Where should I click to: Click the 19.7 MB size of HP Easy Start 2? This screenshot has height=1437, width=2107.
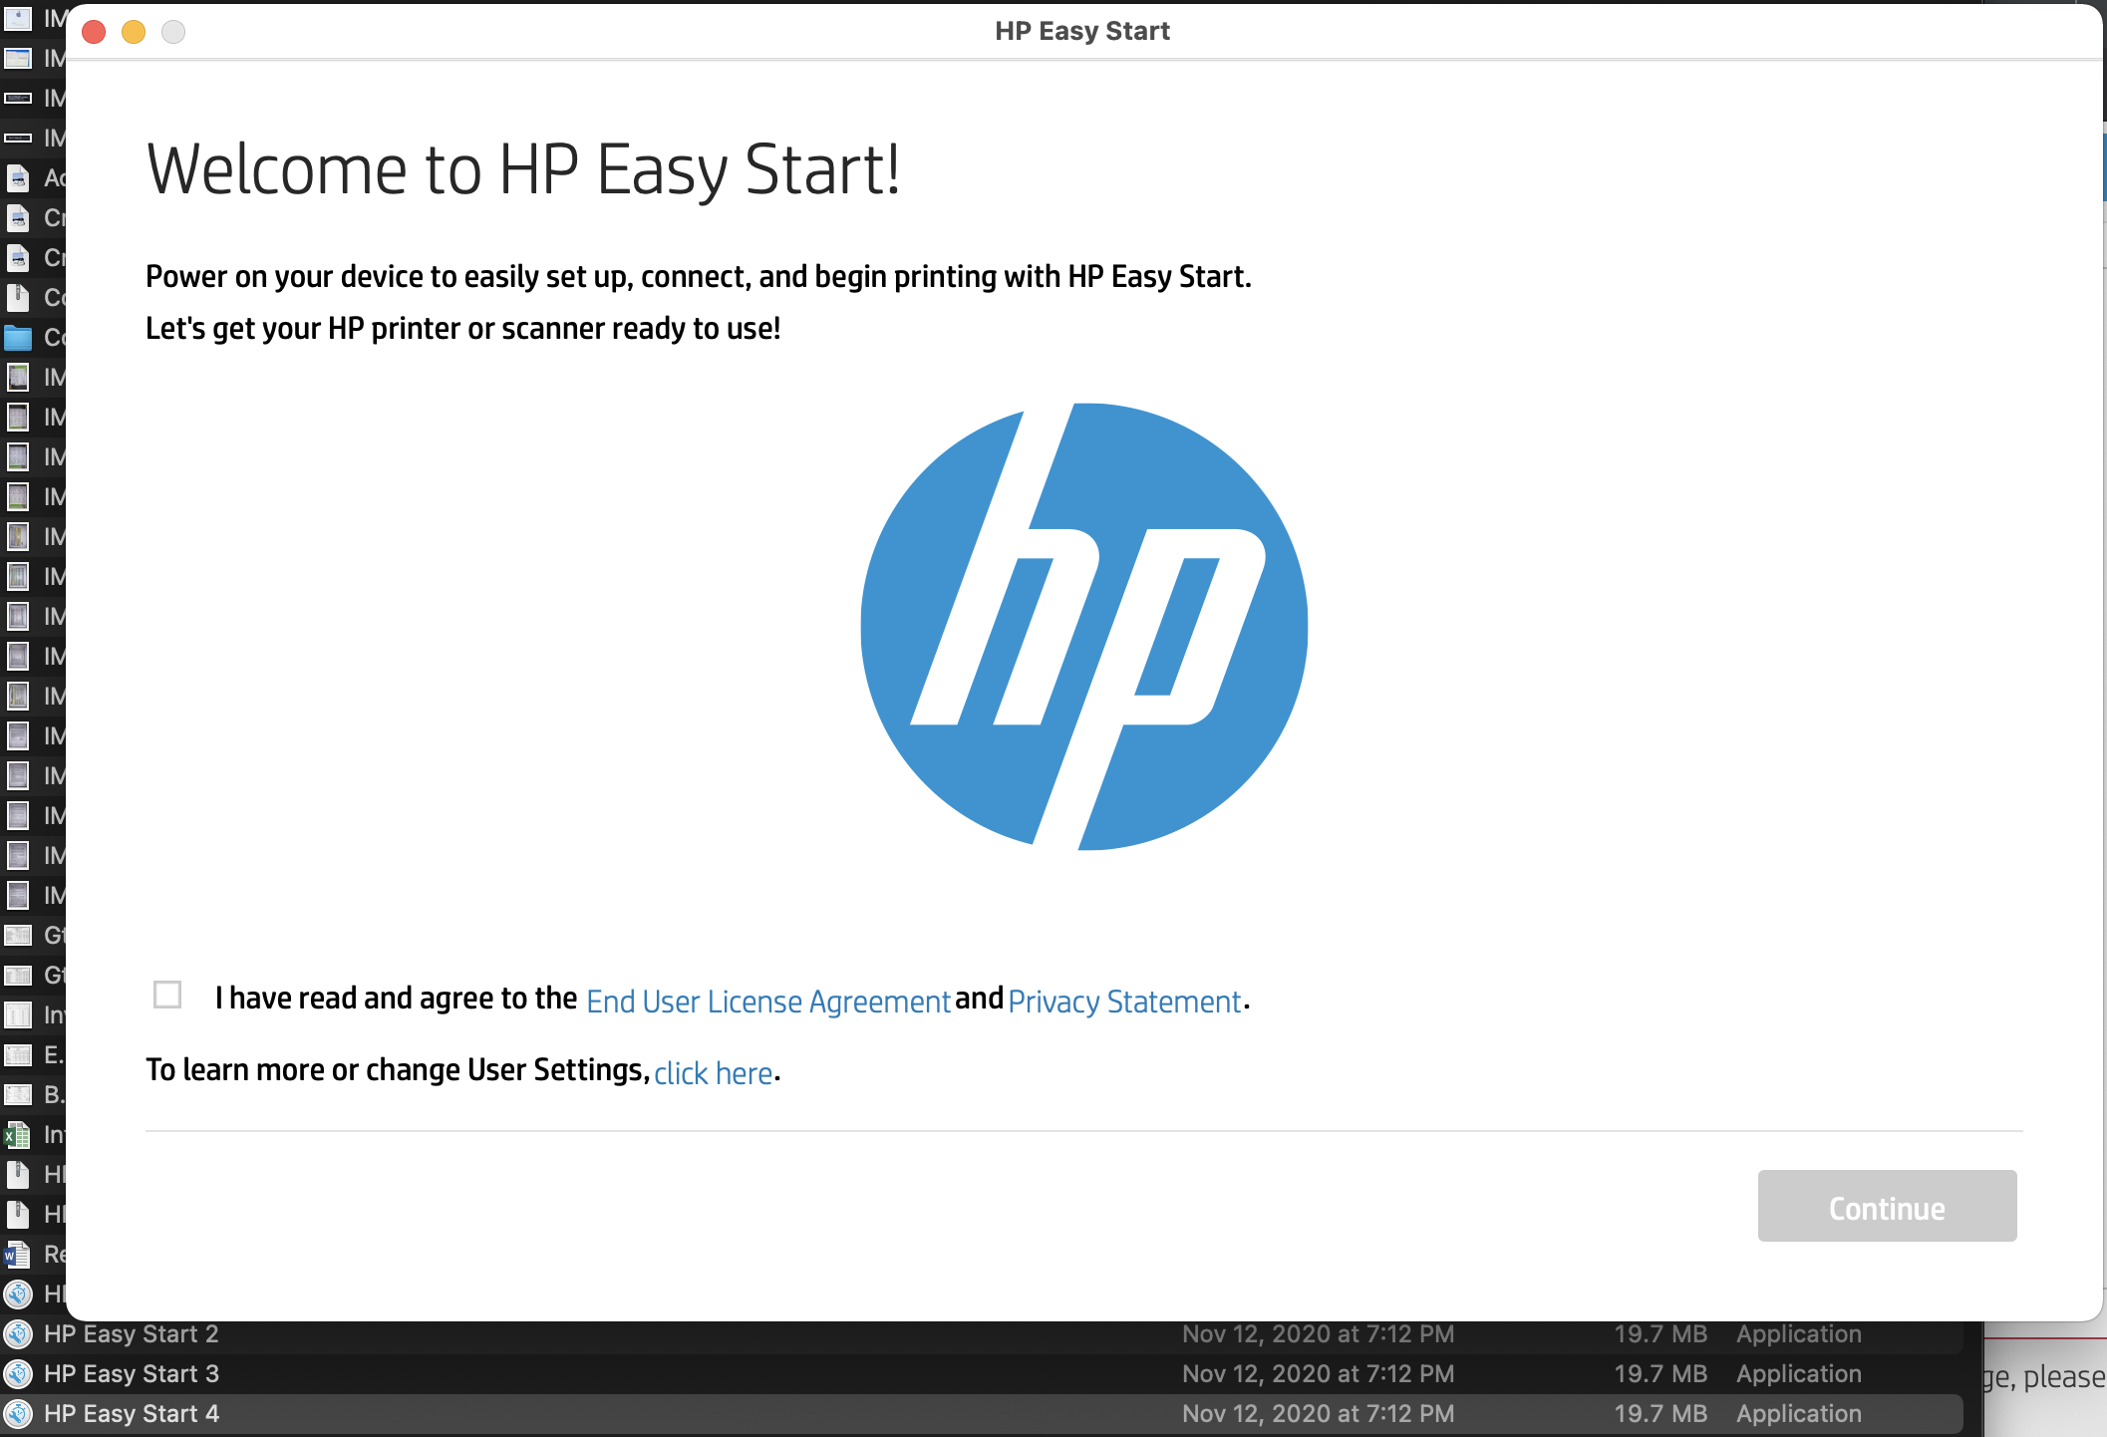point(1660,1334)
